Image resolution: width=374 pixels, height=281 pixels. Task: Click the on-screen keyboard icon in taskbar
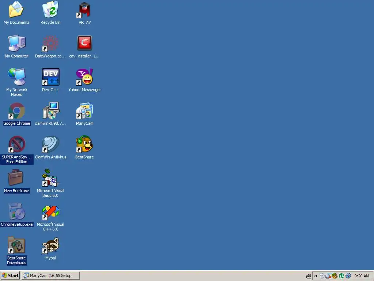(309, 276)
